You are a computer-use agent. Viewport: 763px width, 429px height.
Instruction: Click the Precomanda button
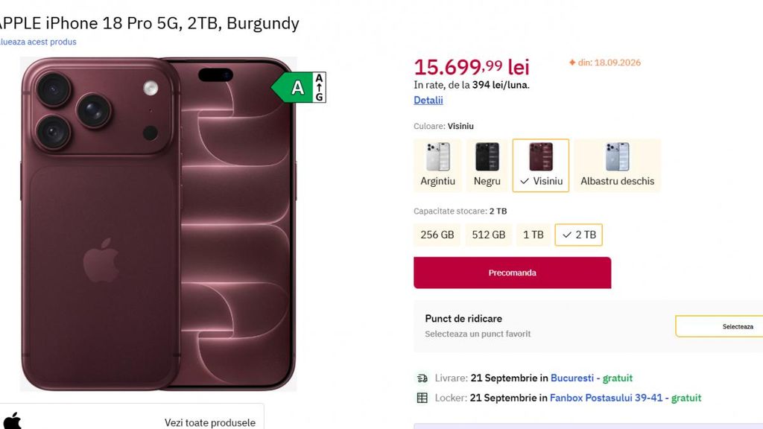pyautogui.click(x=513, y=273)
